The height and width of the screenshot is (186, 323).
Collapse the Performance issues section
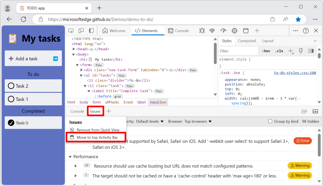pyautogui.click(x=70, y=157)
